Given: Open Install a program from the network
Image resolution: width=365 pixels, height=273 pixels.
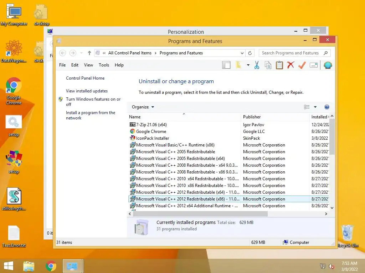Looking at the screenshot, I should (91, 115).
